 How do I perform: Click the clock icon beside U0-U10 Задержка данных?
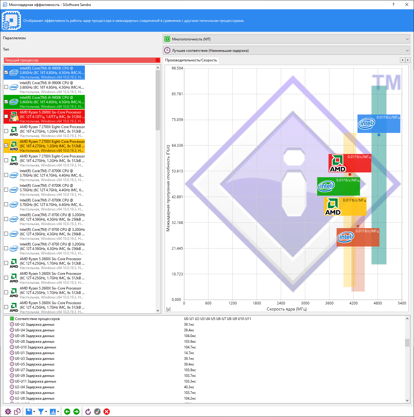click(12, 347)
